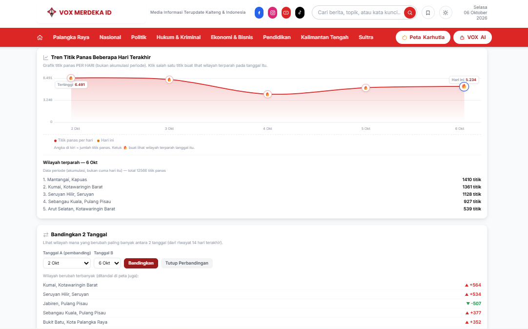Click Tutup Perbandingan button
Image resolution: width=528 pixels, height=329 pixels.
186,263
